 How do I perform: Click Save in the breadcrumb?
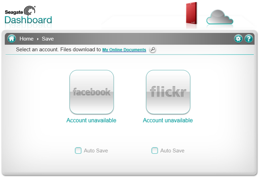[x=48, y=39]
